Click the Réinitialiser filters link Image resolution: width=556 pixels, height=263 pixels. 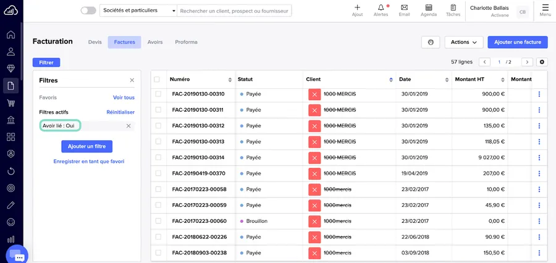[120, 112]
